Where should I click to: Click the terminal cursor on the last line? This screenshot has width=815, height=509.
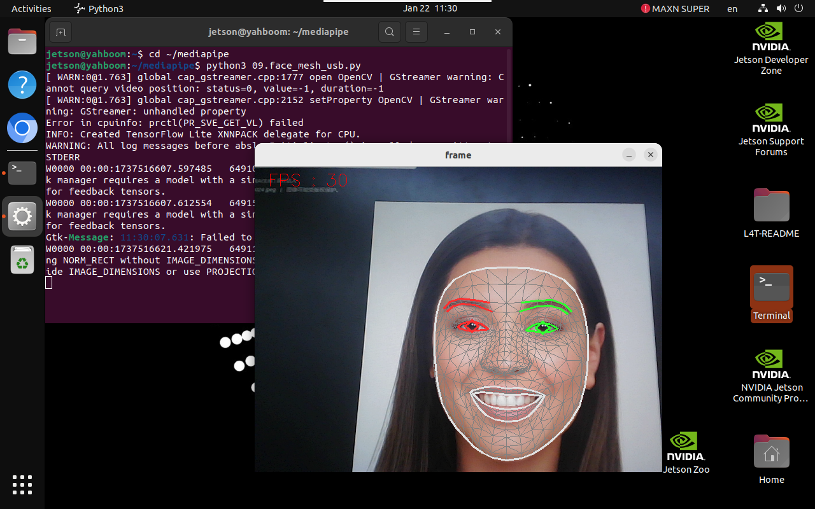coord(49,282)
